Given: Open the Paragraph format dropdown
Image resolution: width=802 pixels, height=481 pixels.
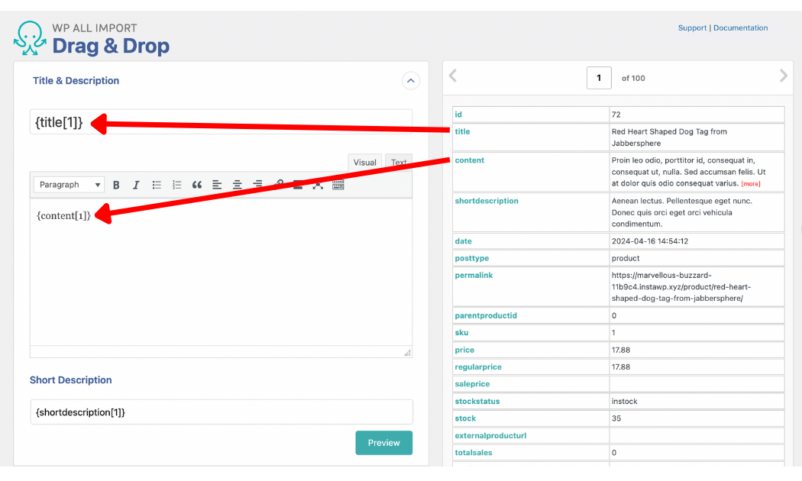Looking at the screenshot, I should (x=69, y=185).
